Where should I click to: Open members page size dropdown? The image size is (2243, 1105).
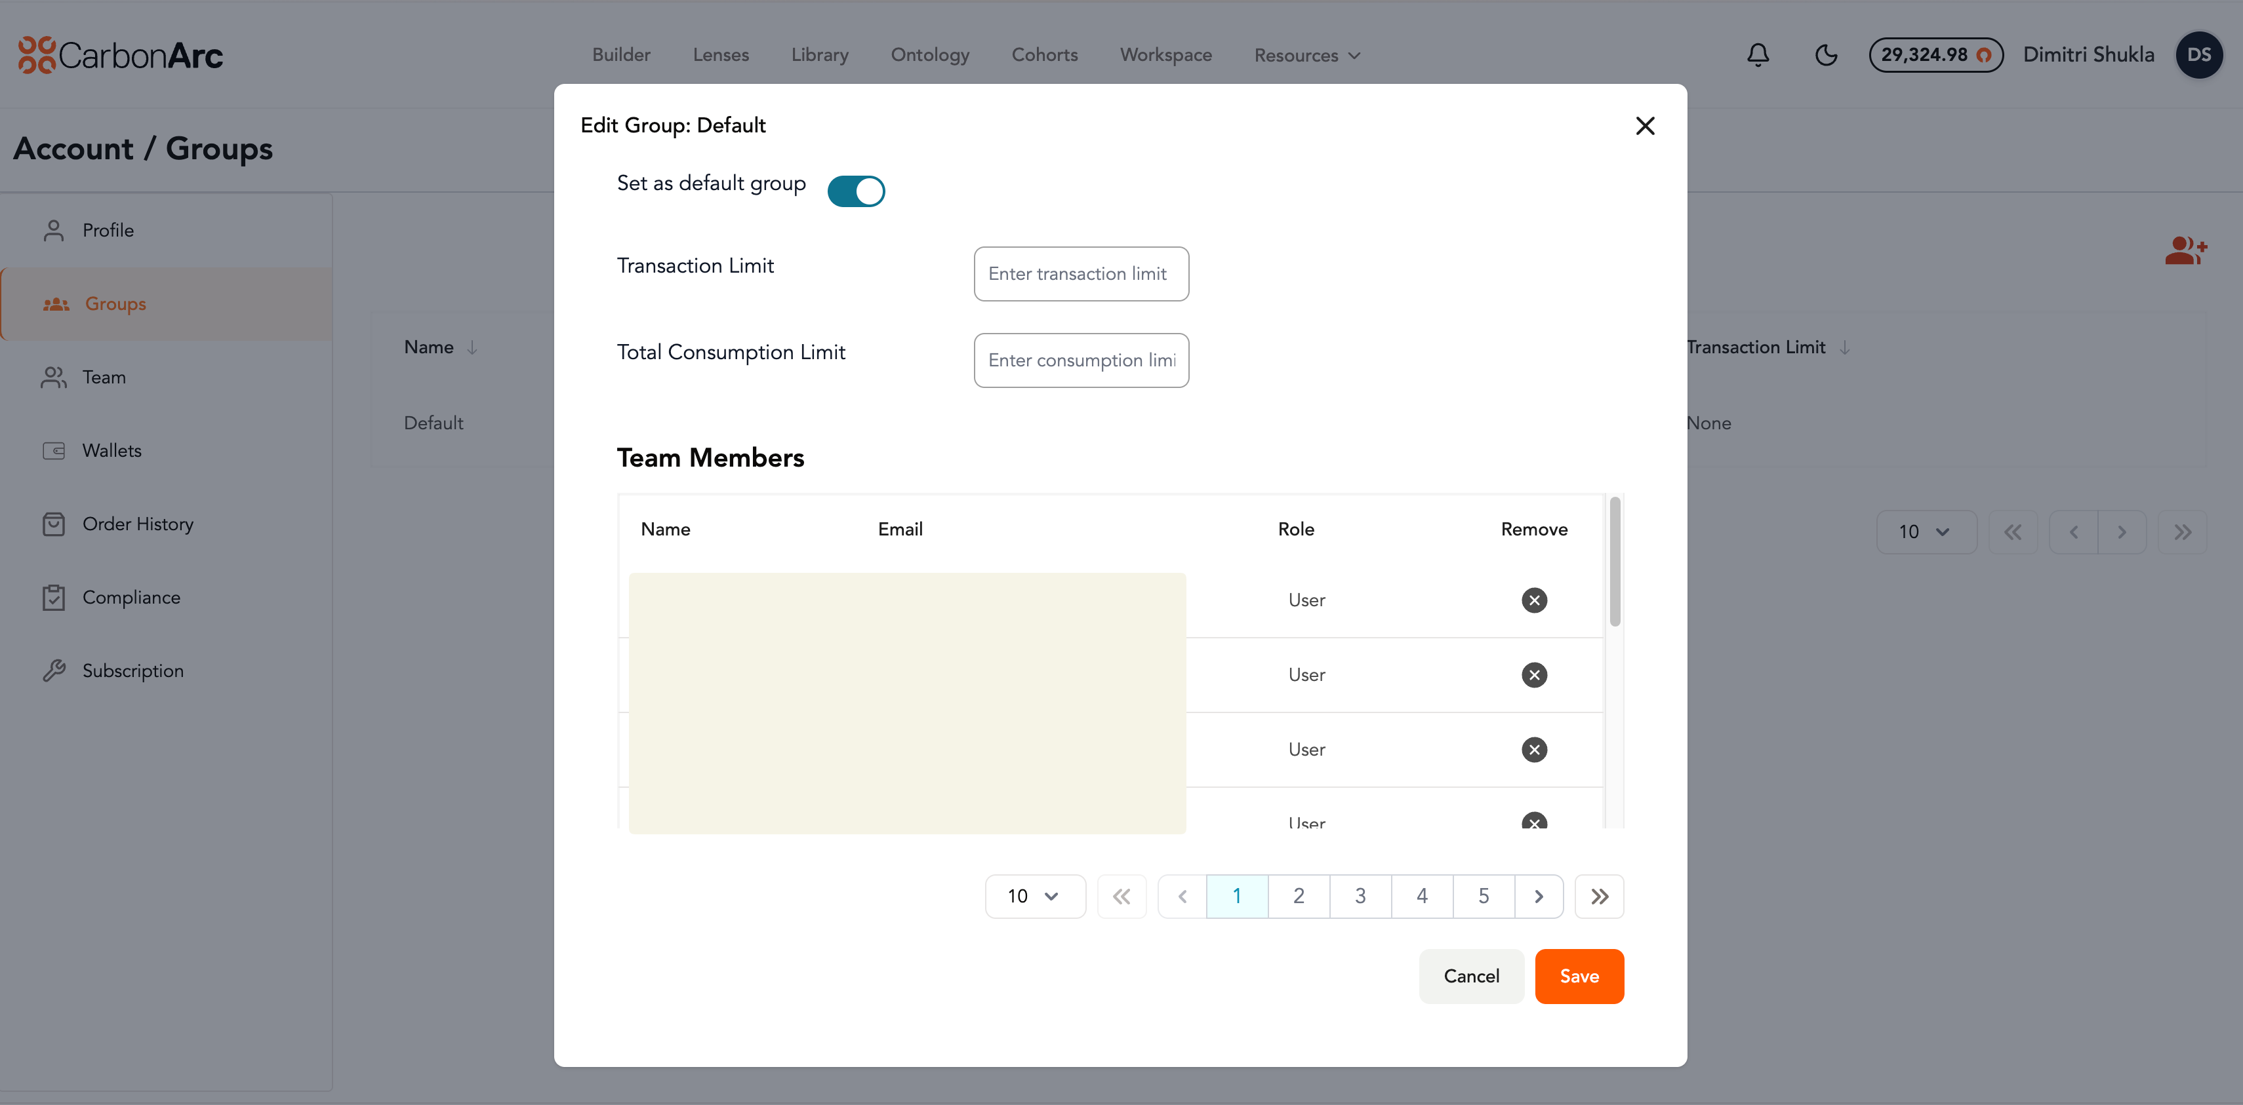pos(1034,896)
